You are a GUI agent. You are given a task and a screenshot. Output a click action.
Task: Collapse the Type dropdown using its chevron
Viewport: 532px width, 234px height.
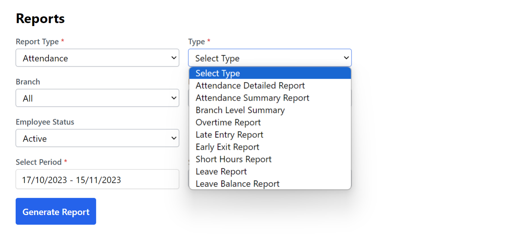[346, 58]
